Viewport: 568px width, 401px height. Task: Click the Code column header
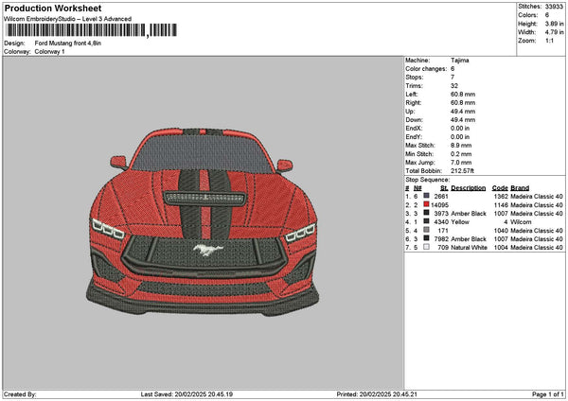500,187
